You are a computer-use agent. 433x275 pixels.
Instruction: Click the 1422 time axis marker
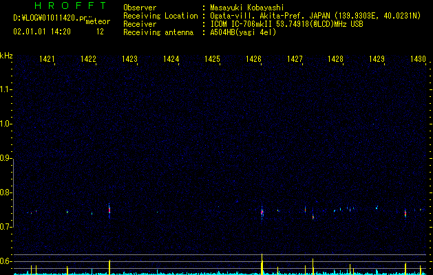click(88, 58)
